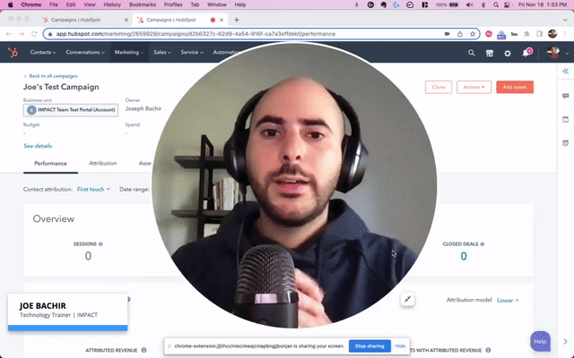Open Chrome three-dot menu

click(x=565, y=34)
